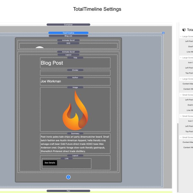193x193 pixels.
Task: Click the Link stack label
Action: click(67, 158)
